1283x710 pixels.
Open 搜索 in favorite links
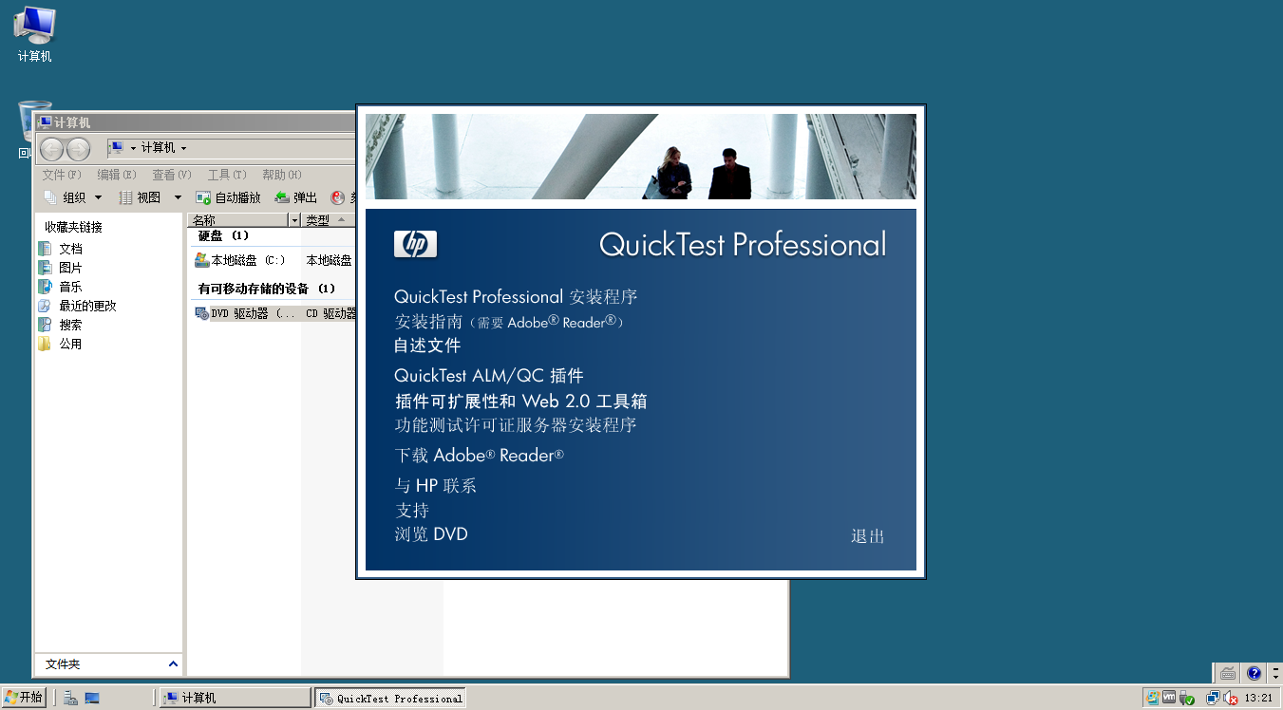(x=61, y=325)
